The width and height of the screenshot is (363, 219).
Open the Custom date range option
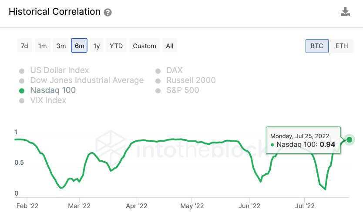point(145,46)
